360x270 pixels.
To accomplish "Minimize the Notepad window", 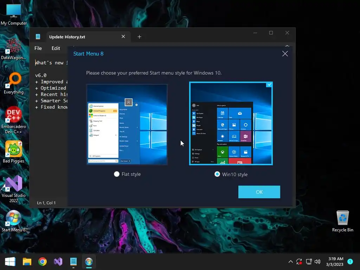I will point(255,33).
